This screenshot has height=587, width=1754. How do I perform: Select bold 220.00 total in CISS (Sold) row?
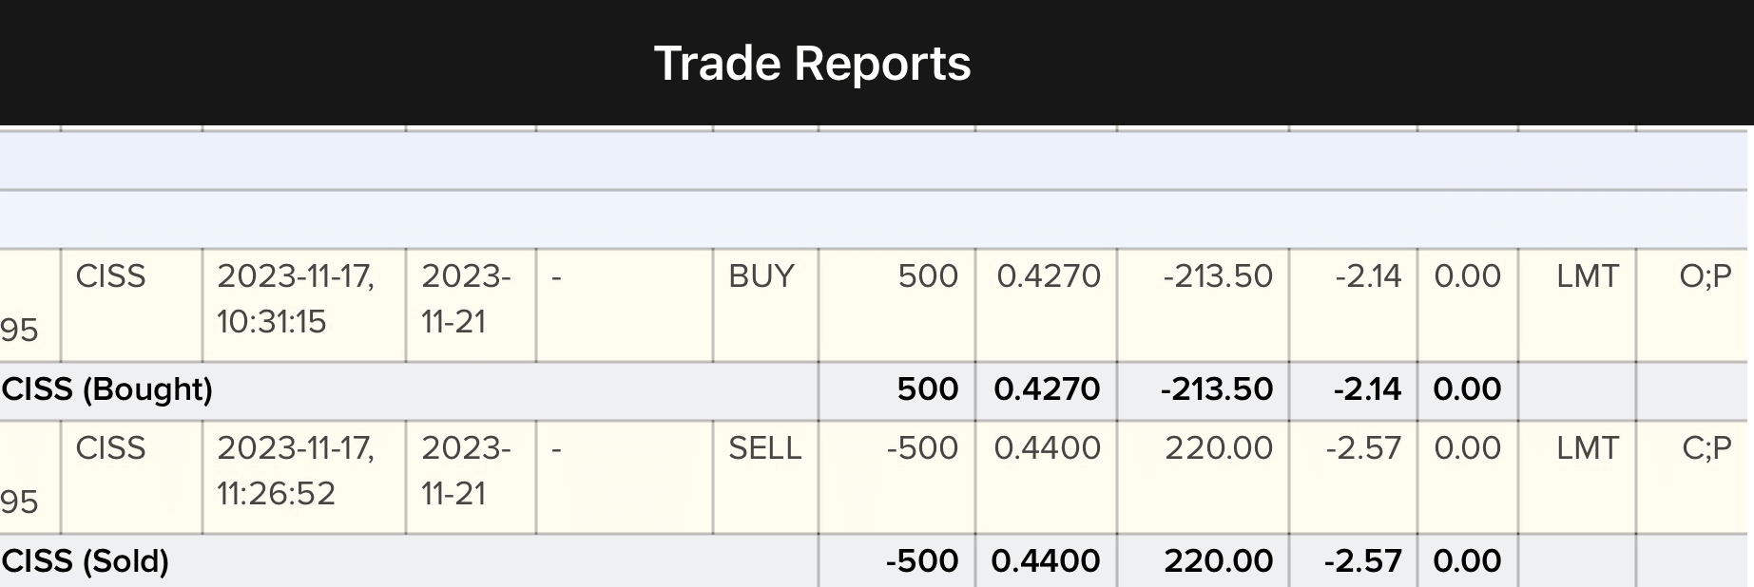(x=1218, y=561)
